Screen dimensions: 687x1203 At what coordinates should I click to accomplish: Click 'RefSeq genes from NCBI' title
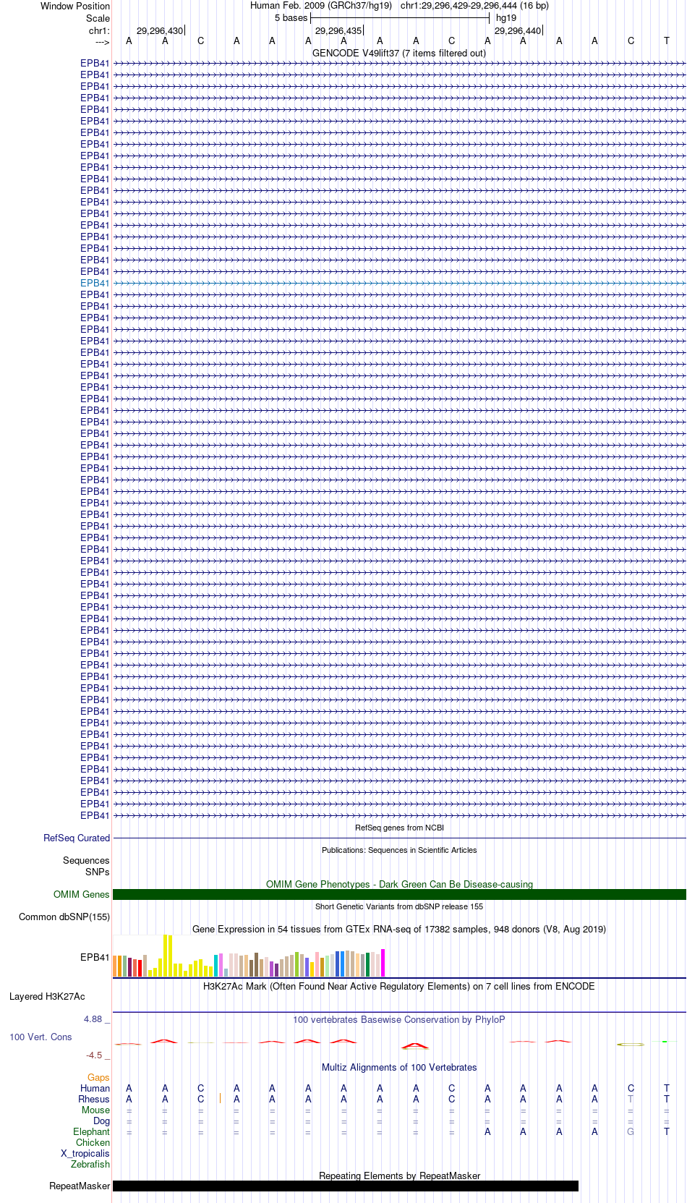pos(399,828)
